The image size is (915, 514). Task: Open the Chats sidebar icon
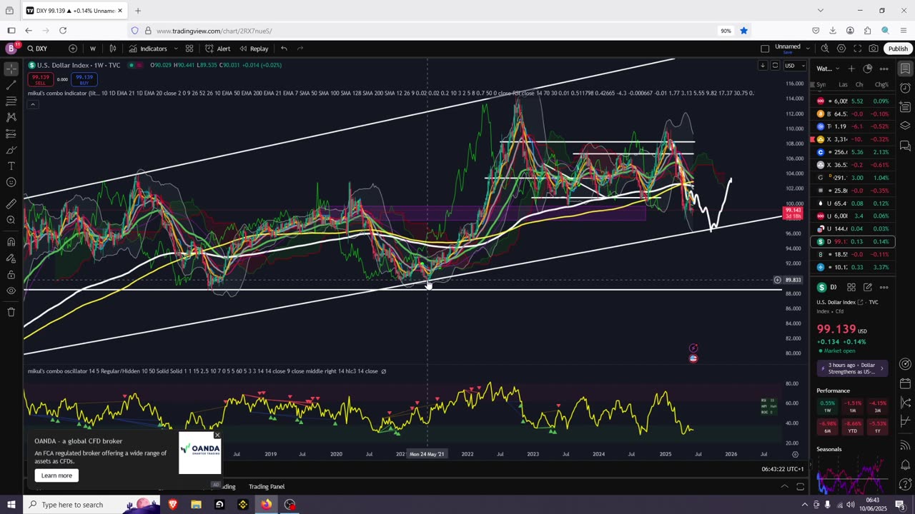coord(905,146)
